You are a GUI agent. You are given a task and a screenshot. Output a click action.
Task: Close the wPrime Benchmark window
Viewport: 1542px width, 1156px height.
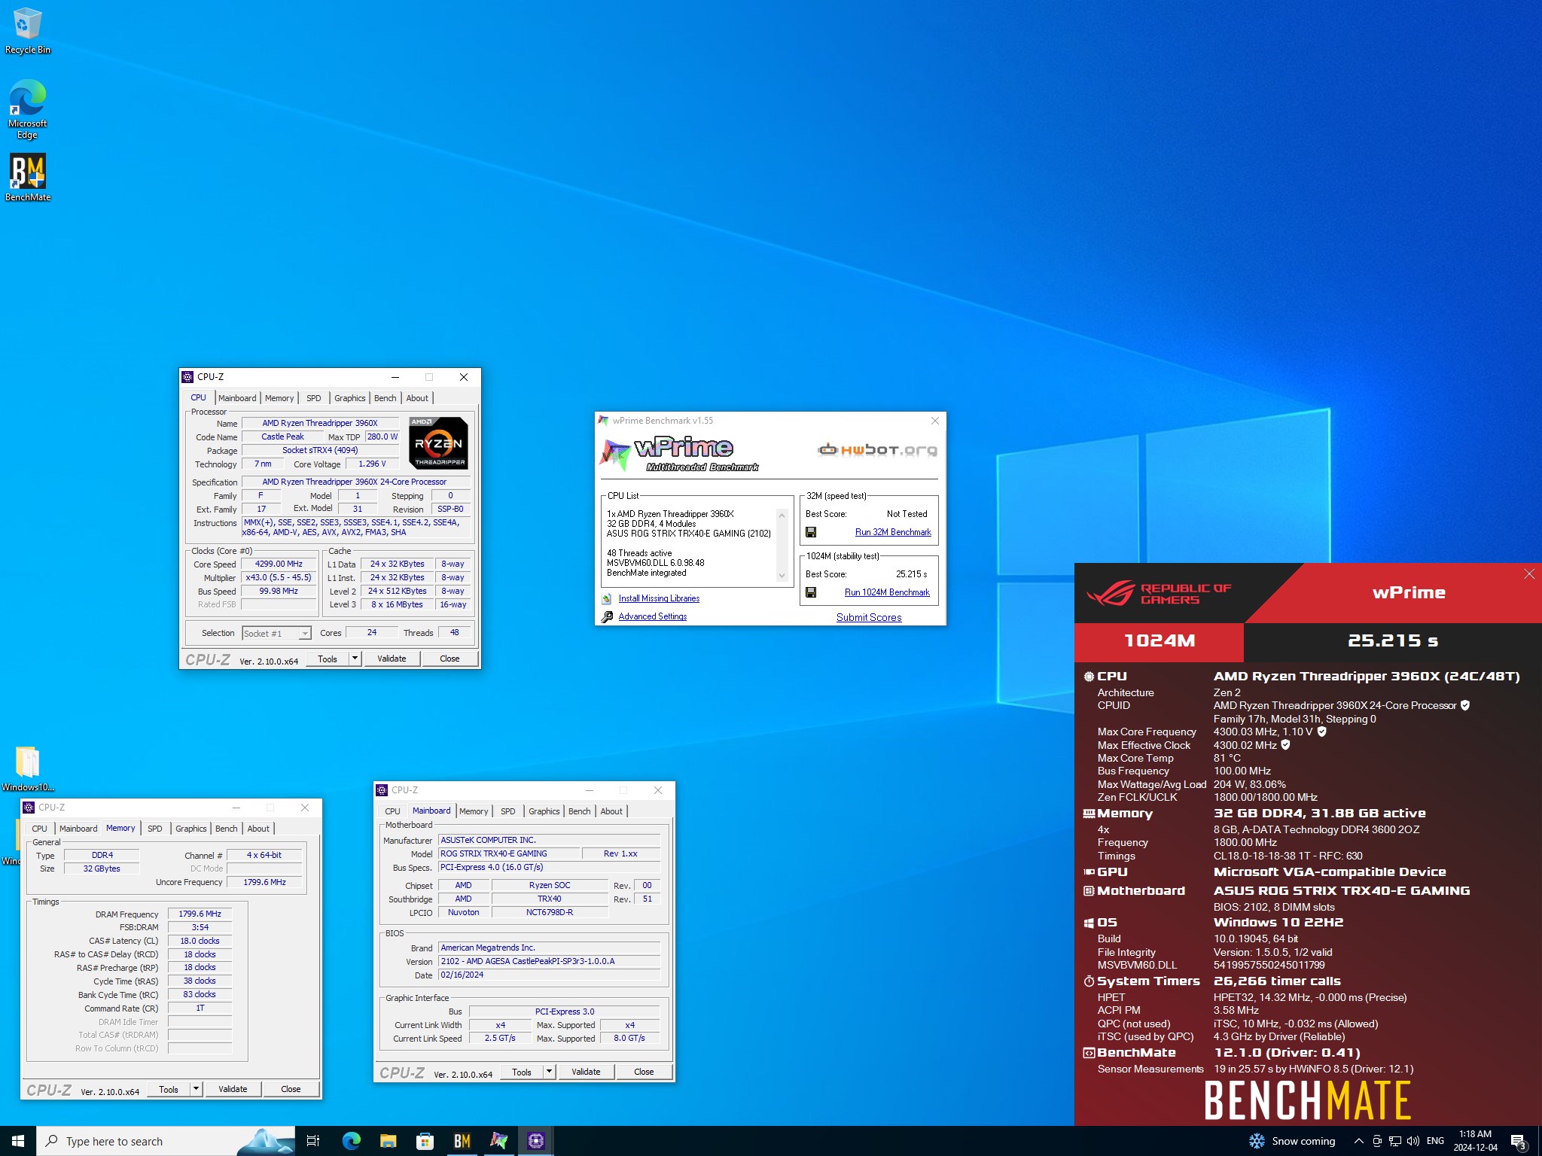point(934,421)
